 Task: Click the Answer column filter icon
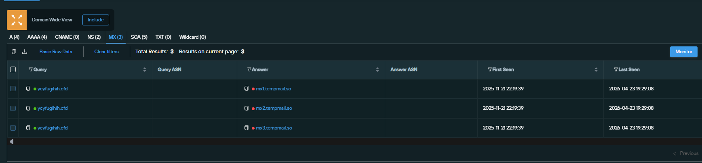(x=249, y=69)
